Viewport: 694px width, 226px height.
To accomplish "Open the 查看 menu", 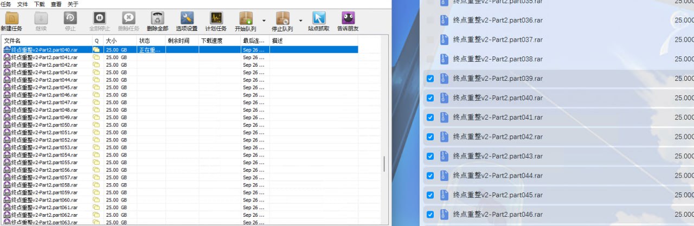I will point(56,4).
